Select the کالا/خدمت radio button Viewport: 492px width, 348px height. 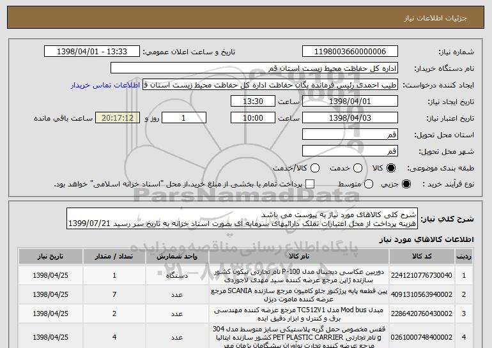pyautogui.click(x=315, y=169)
